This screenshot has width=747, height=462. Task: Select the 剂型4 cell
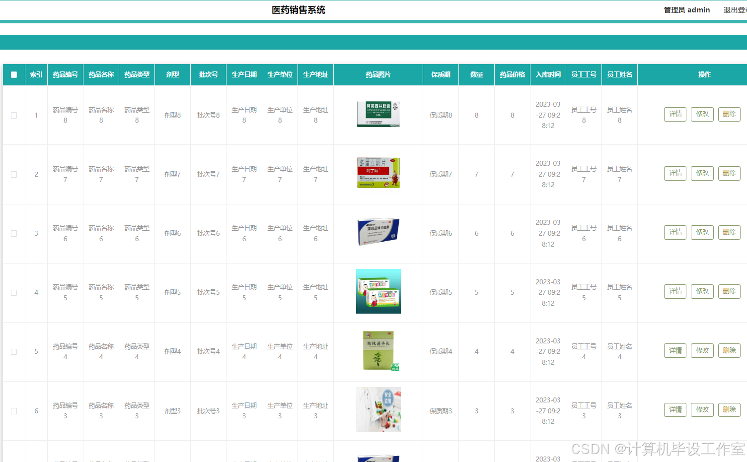pos(173,351)
